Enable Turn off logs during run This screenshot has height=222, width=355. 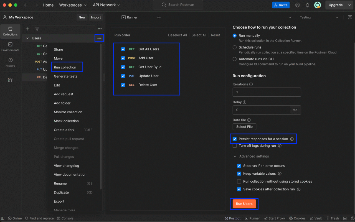coord(235,146)
